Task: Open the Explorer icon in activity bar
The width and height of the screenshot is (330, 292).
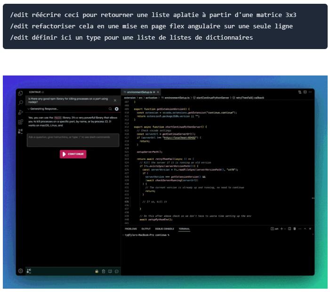Action: click(x=21, y=93)
